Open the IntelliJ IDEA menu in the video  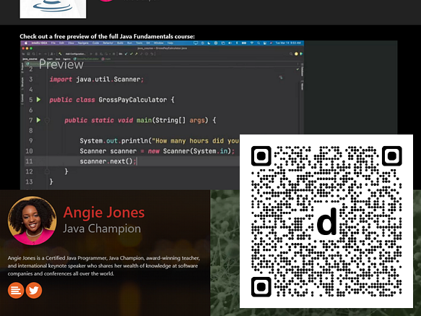tap(39, 43)
